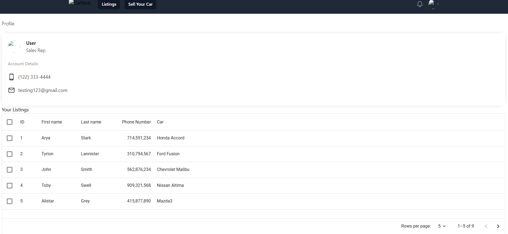Tick the checkbox for Alistar Grey
Screen dimensions: 508x234
10,201
